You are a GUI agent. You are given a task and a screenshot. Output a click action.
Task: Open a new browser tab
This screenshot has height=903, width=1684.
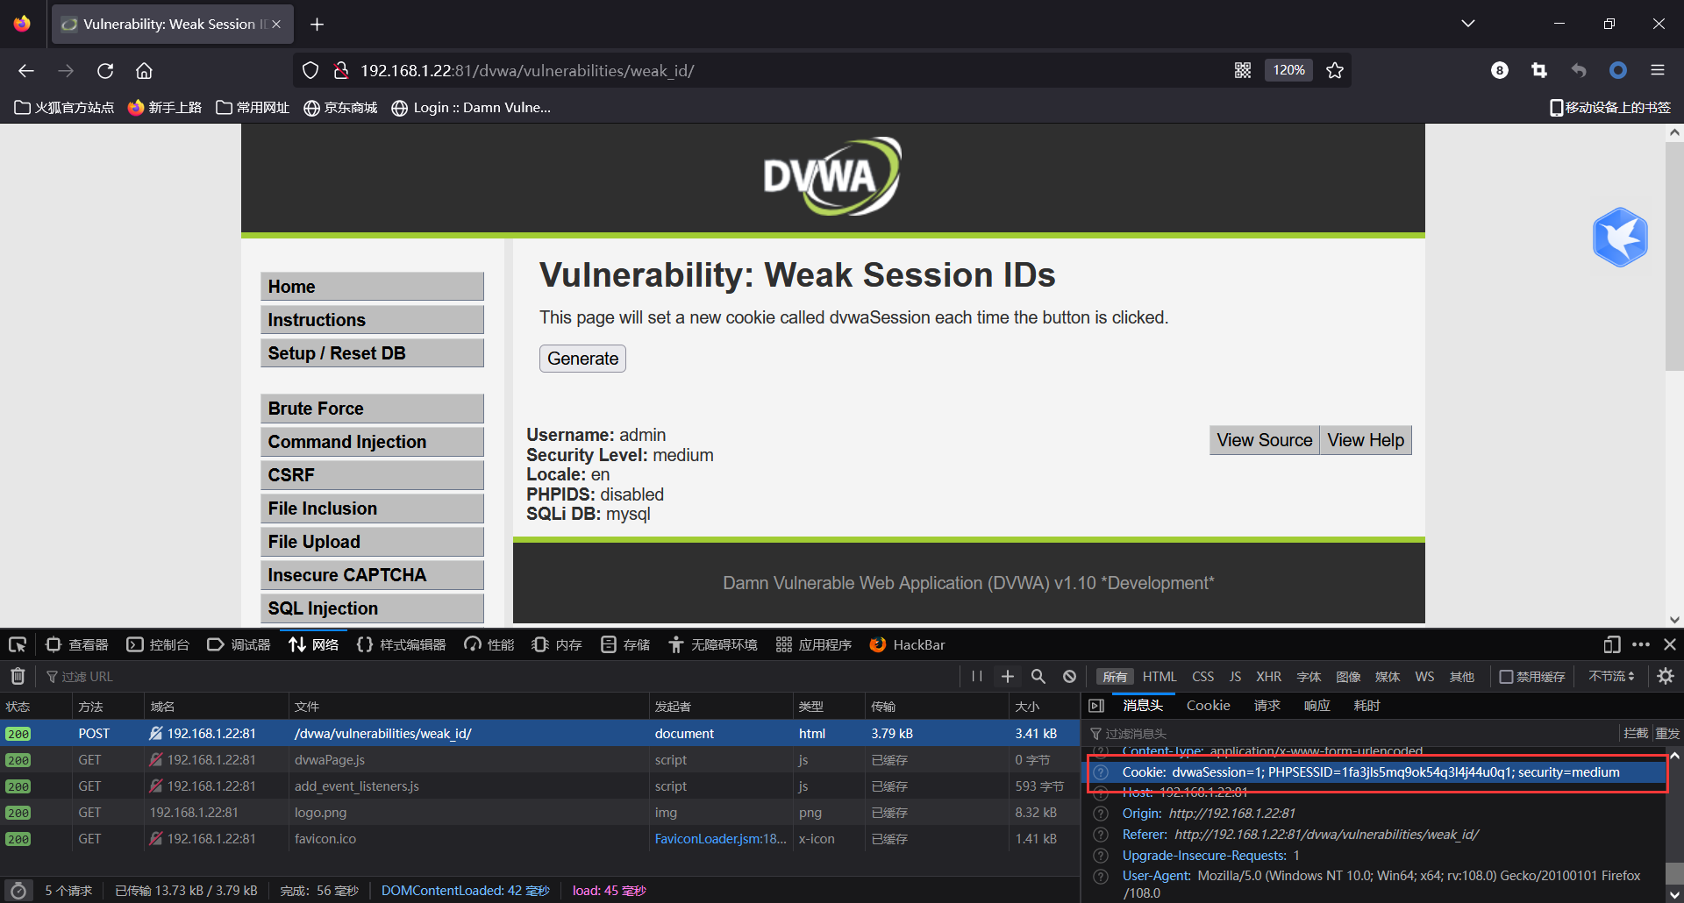(x=318, y=25)
